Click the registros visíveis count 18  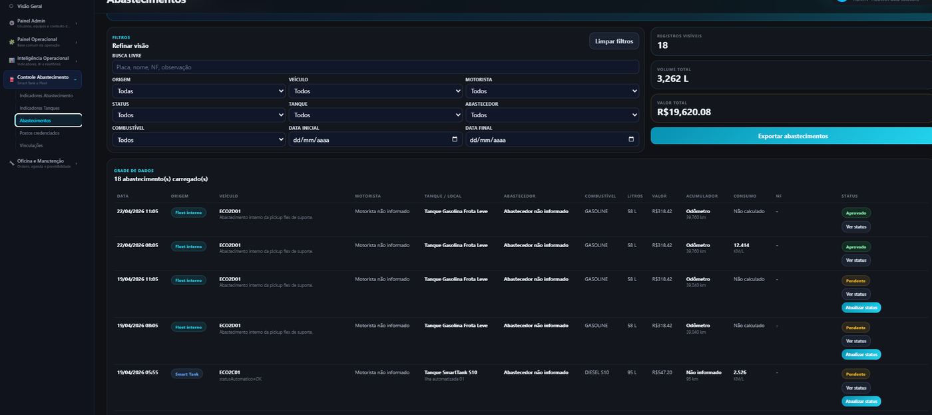click(x=662, y=45)
